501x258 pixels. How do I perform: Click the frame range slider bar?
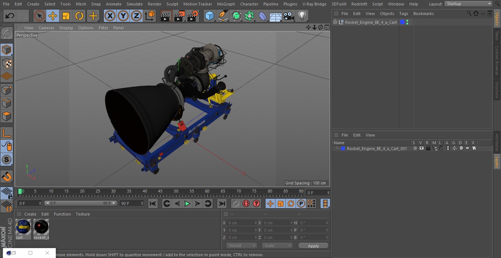[81, 203]
